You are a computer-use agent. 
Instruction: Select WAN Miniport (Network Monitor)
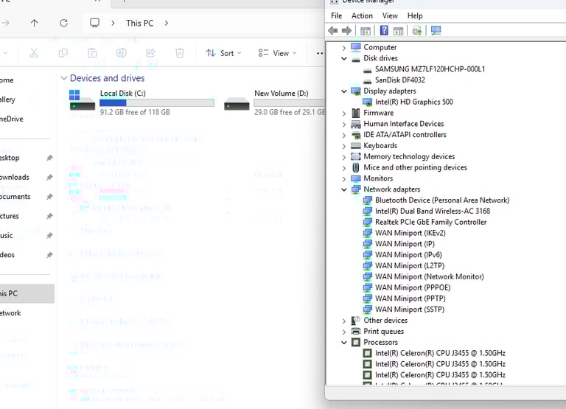(429, 276)
